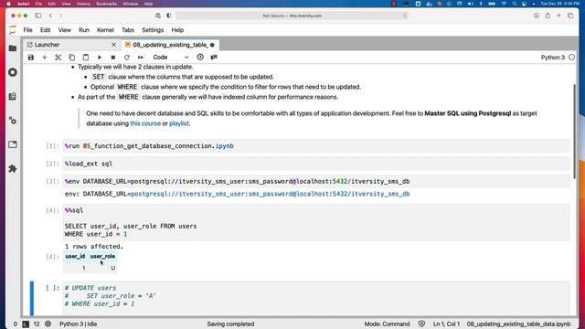
Task: Click the %env DATABASE_URL input cell
Action: point(316,181)
